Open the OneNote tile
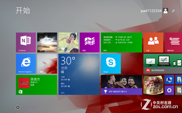 tap(26, 42)
